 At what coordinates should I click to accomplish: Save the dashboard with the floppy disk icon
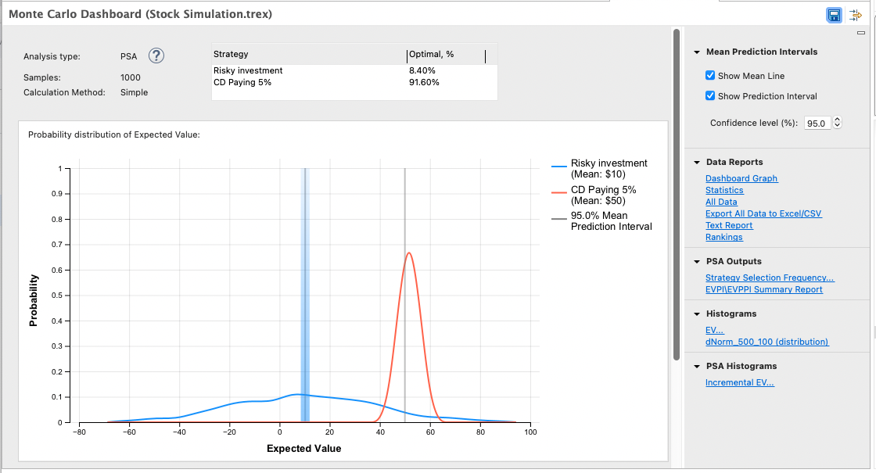click(834, 15)
